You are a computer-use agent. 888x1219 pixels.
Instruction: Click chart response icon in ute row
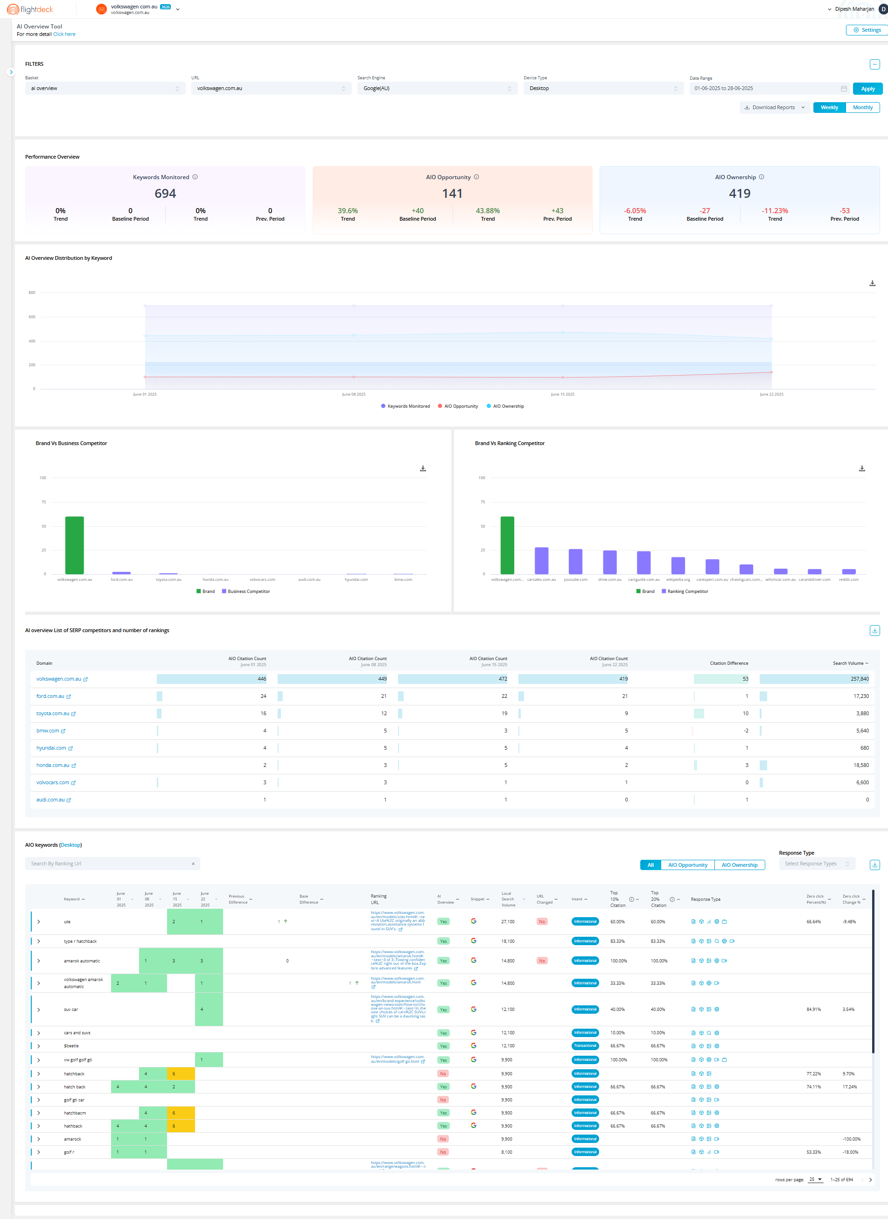click(709, 922)
